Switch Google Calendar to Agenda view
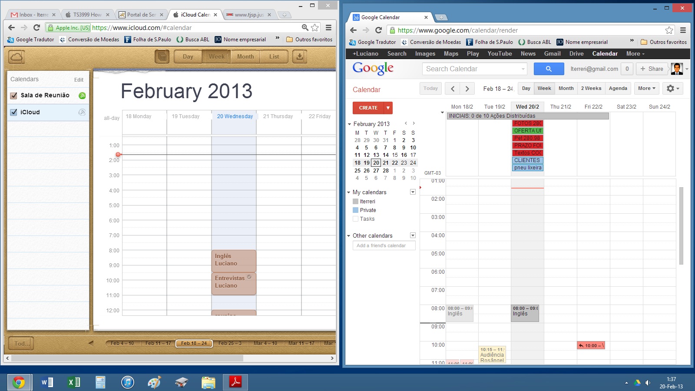 coord(618,88)
